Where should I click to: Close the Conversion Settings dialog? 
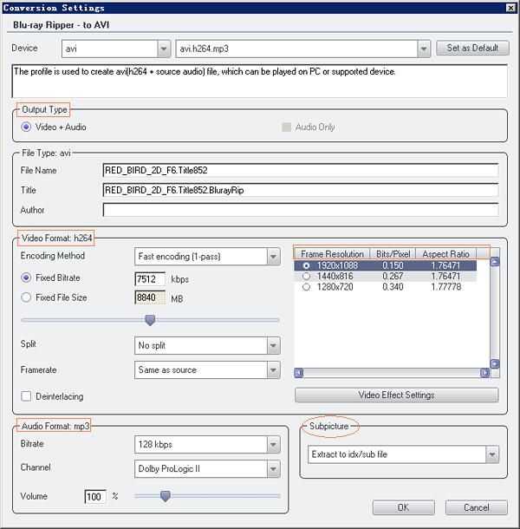click(510, 8)
